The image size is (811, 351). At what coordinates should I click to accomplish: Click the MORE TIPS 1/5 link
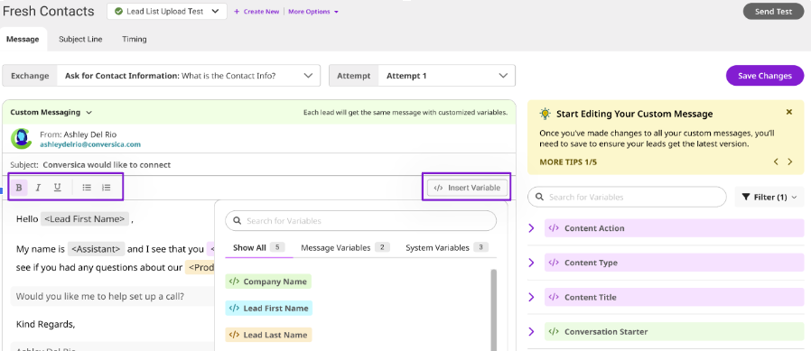pyautogui.click(x=568, y=162)
